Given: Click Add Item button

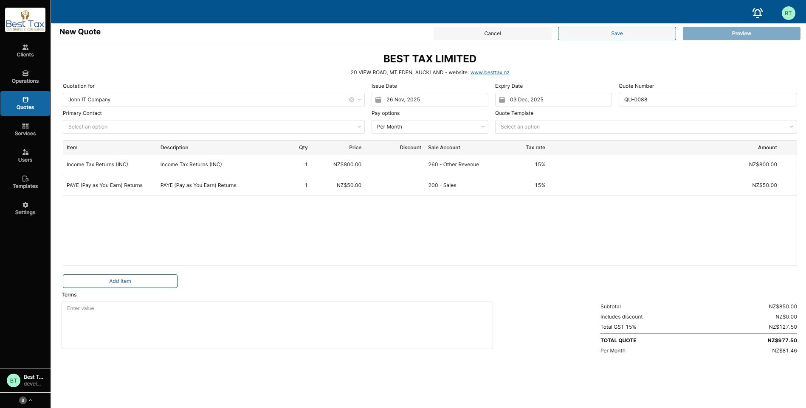Looking at the screenshot, I should click(x=120, y=281).
